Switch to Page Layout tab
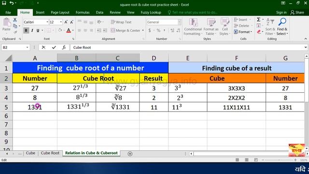Image resolution: width=309 pixels, height=174 pixels. pyautogui.click(x=60, y=13)
